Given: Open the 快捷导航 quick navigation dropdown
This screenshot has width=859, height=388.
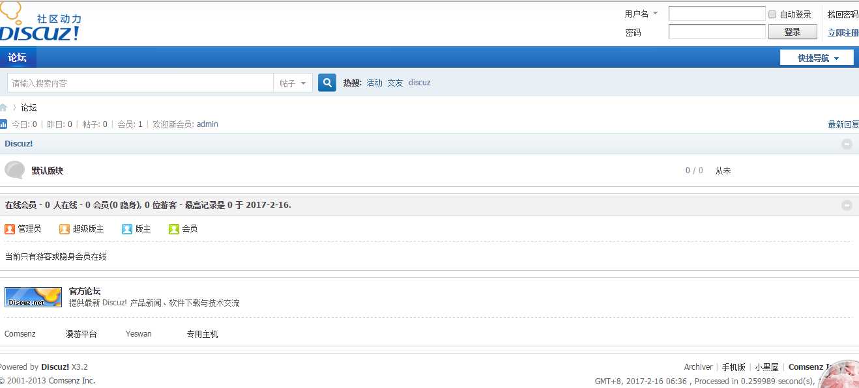Looking at the screenshot, I should point(817,58).
